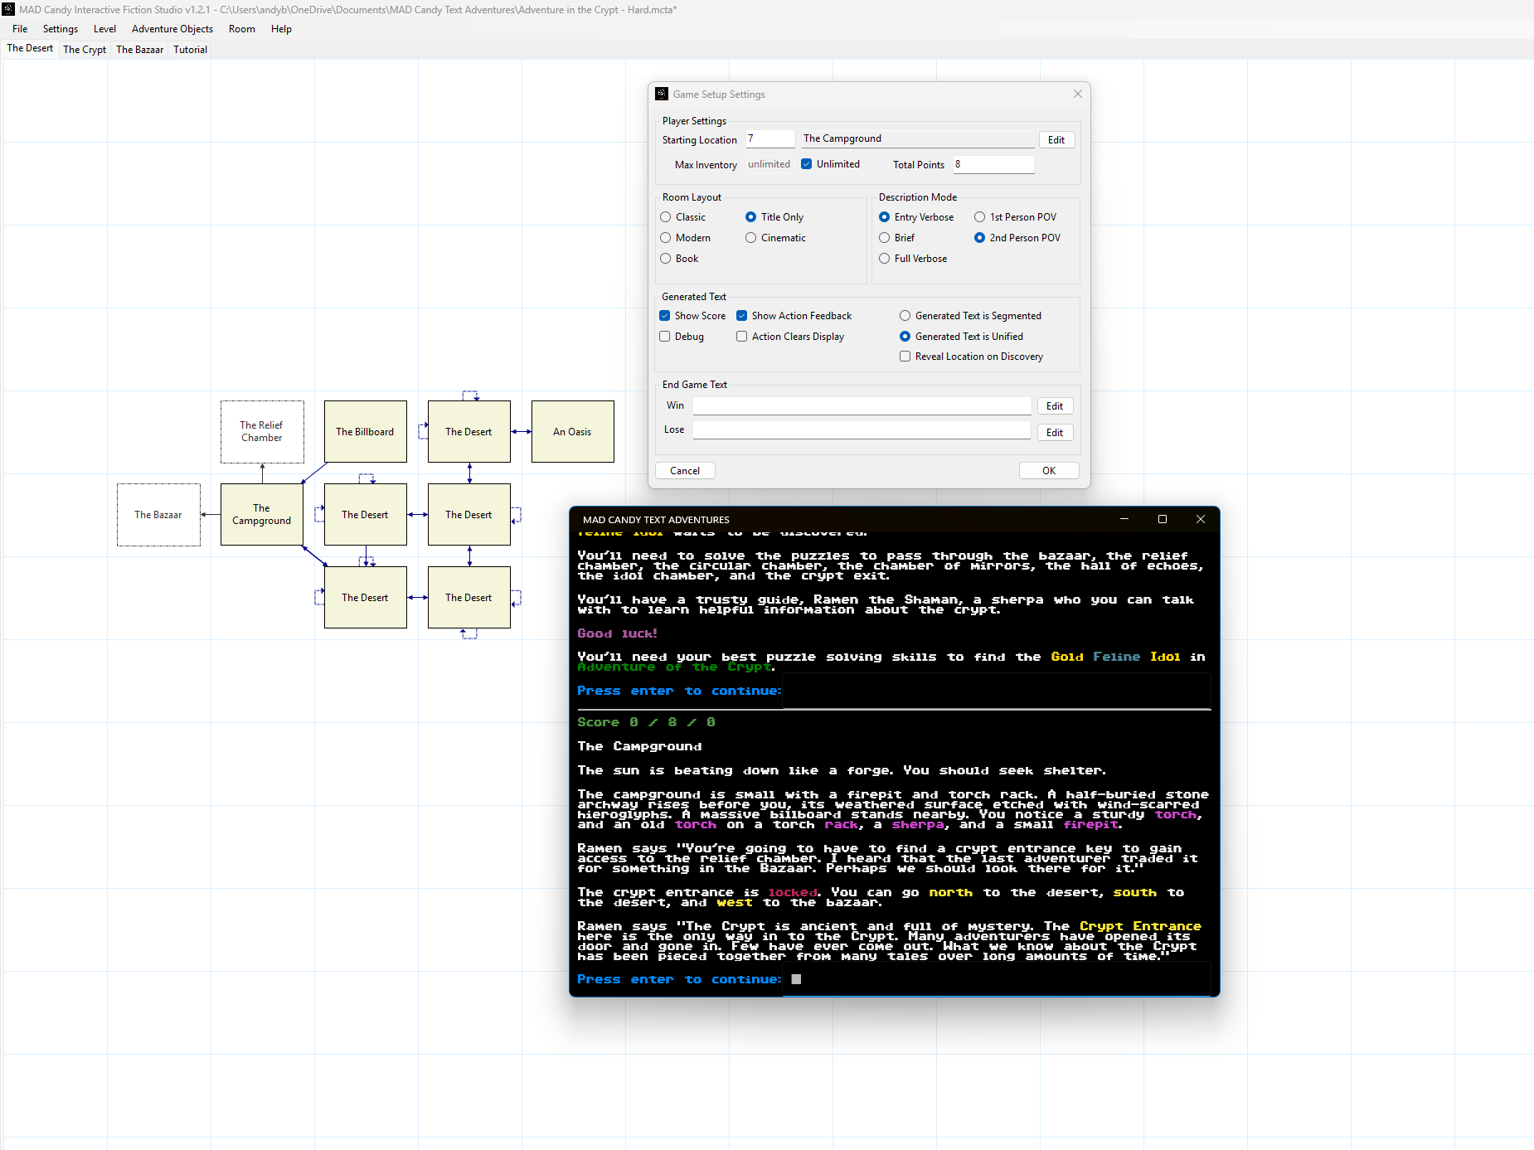
Task: Select The Bazaar room node
Action: 158,515
